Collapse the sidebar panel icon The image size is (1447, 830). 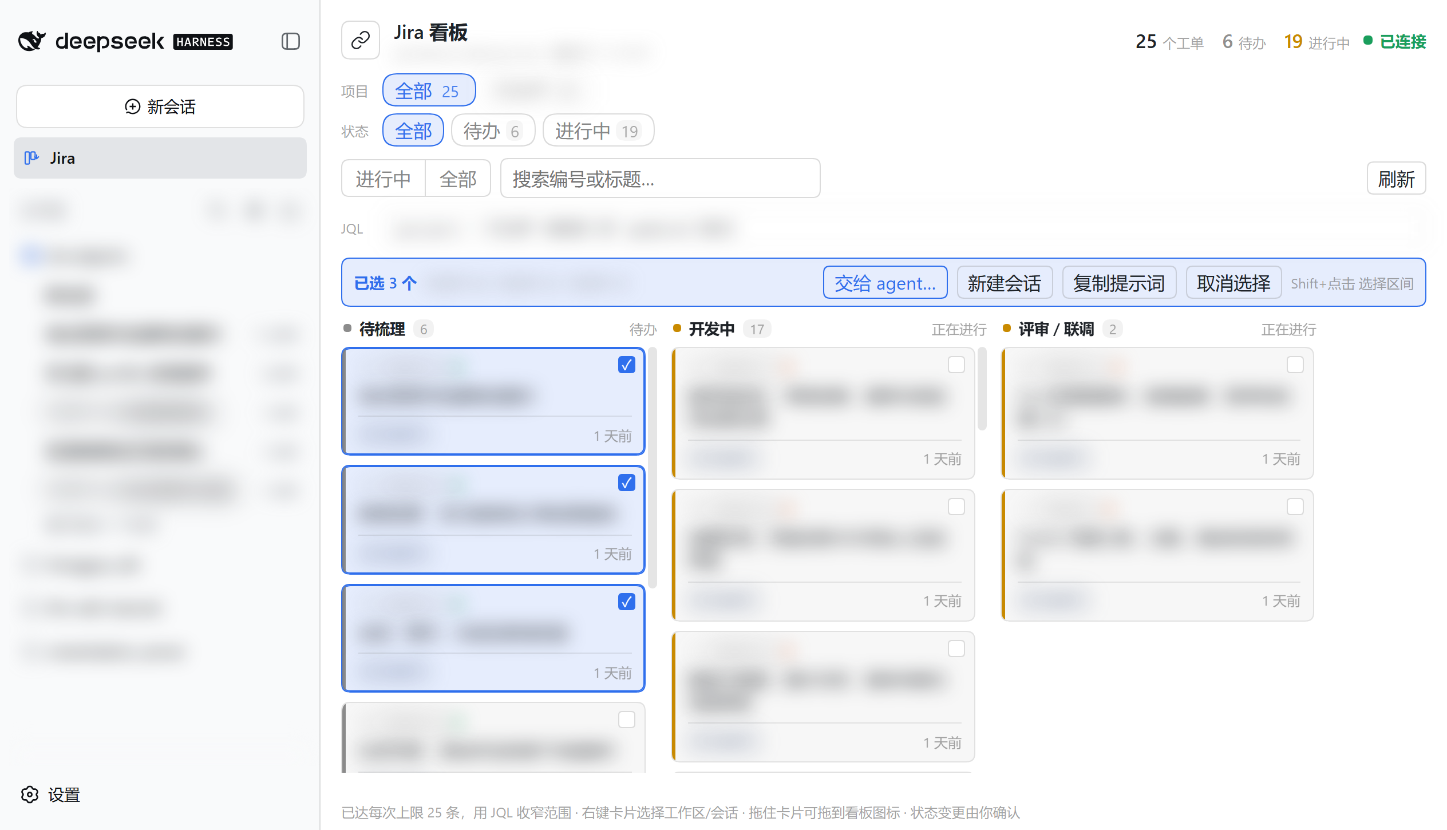pyautogui.click(x=291, y=41)
